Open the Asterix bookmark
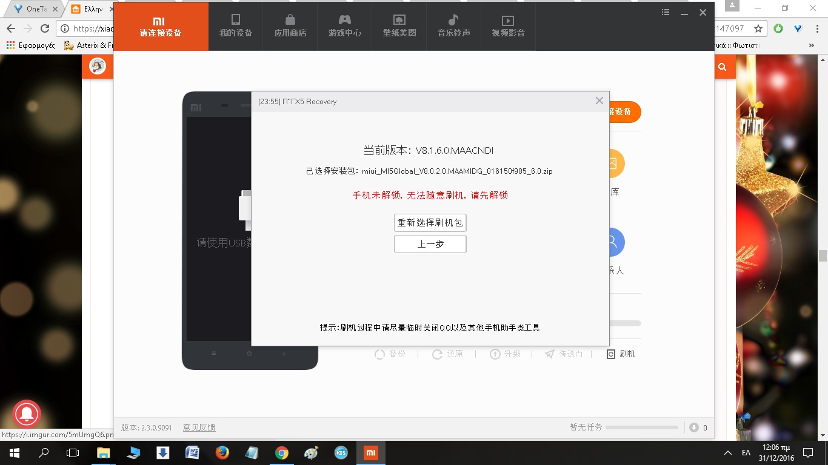 [88, 45]
